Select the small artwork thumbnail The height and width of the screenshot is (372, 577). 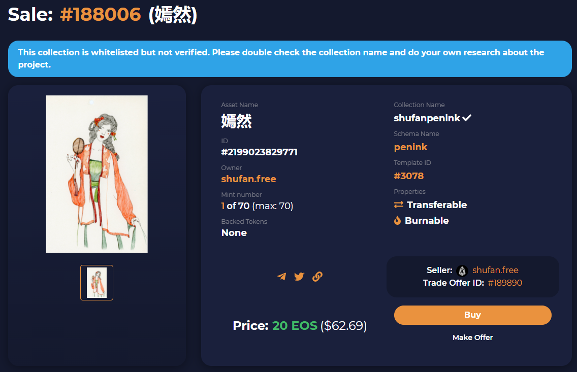(97, 283)
